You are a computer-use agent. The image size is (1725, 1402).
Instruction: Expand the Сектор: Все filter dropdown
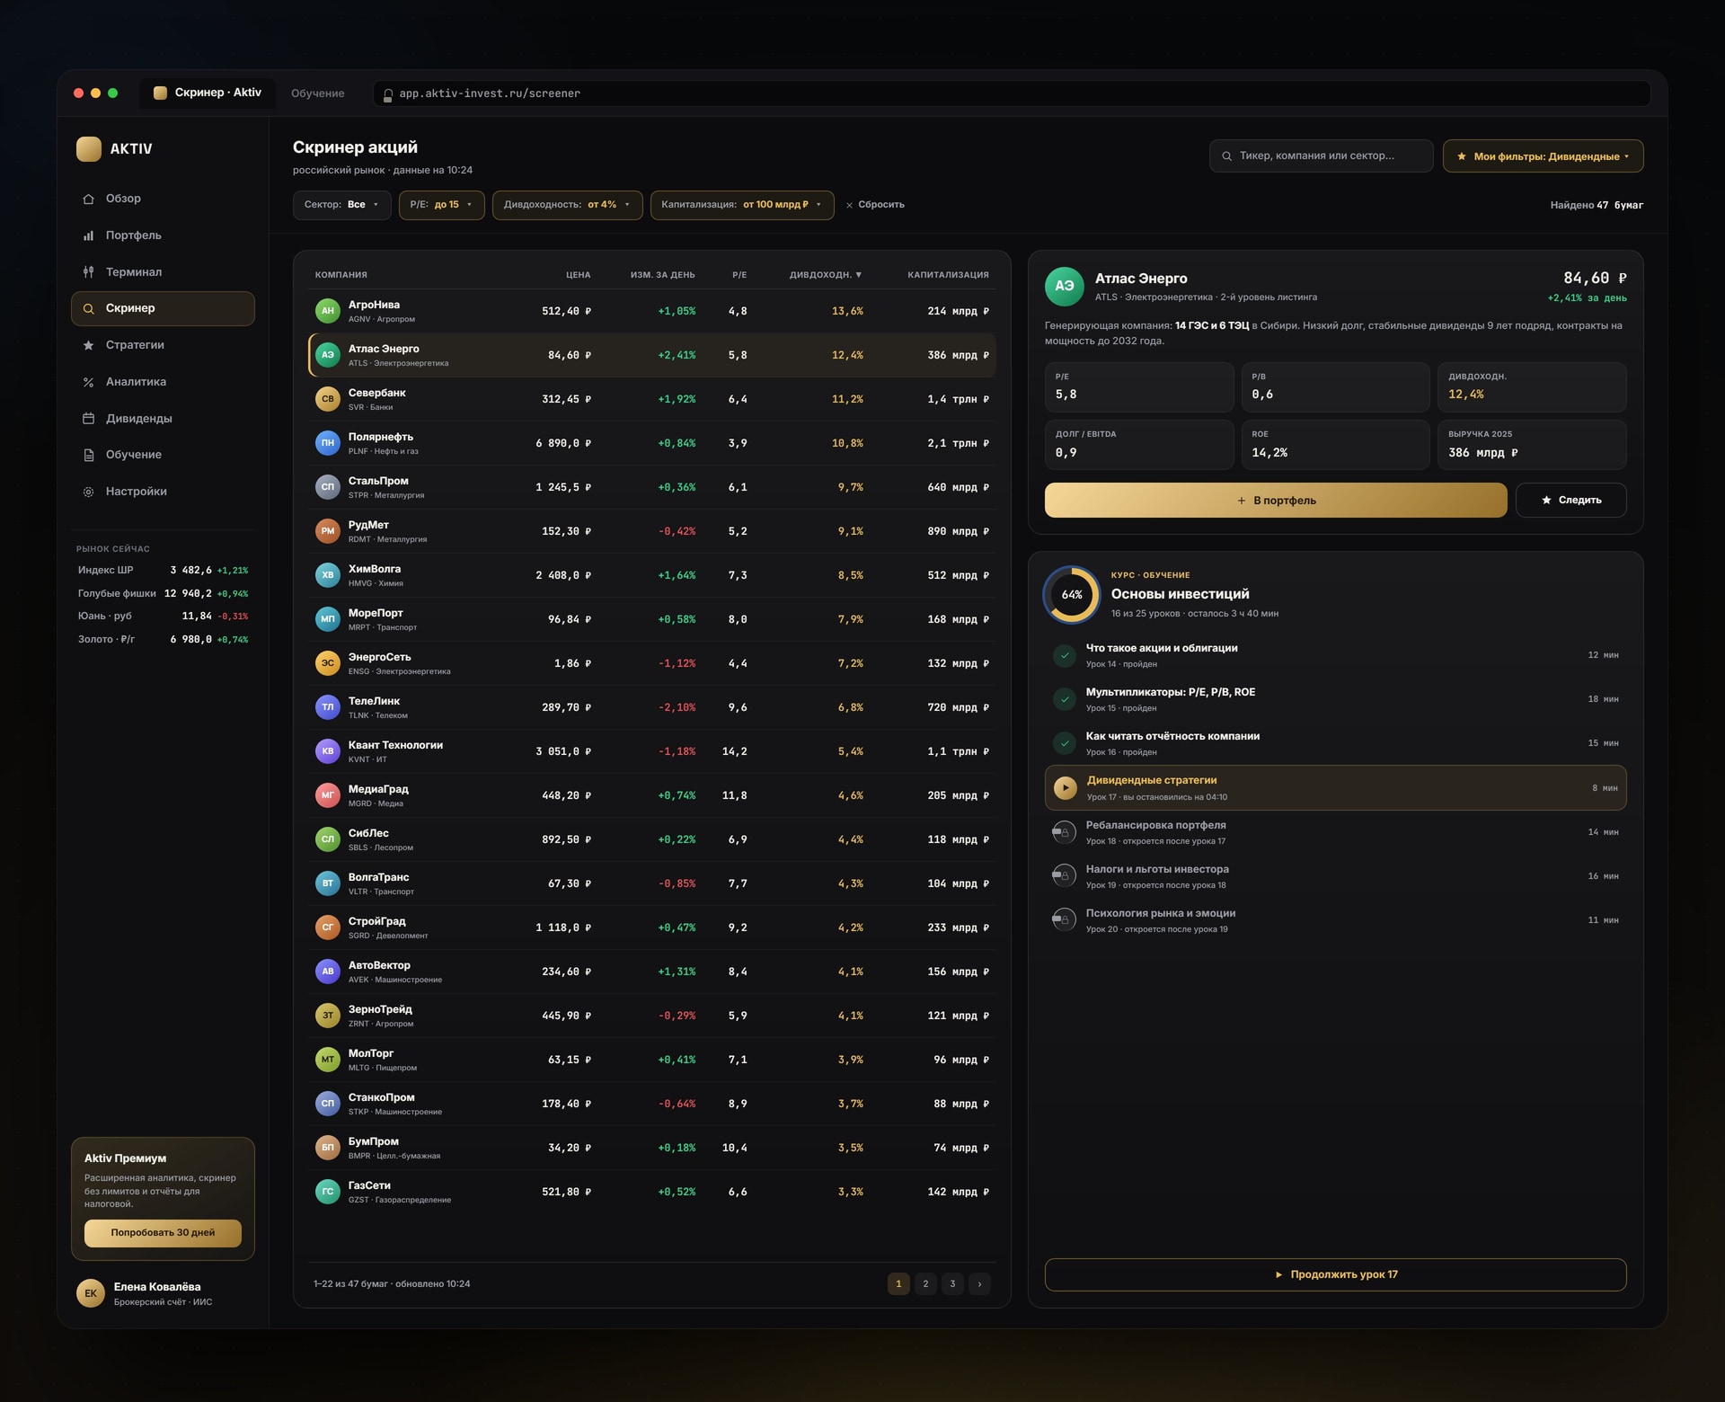[x=341, y=205]
